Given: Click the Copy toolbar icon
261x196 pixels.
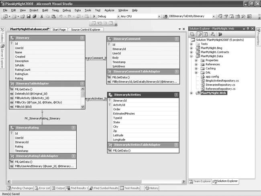Looking at the screenshot, I should [x=47, y=16].
